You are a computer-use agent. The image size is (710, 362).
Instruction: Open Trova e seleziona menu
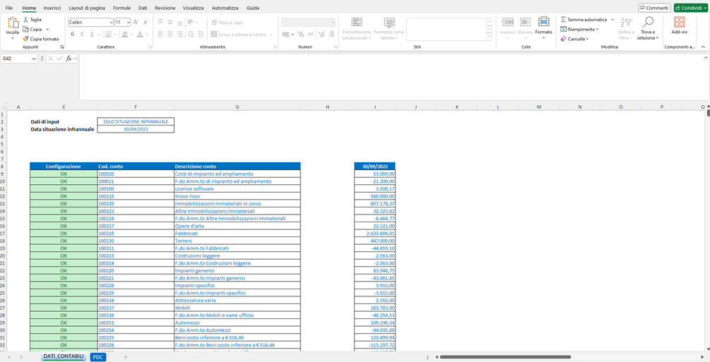click(648, 29)
